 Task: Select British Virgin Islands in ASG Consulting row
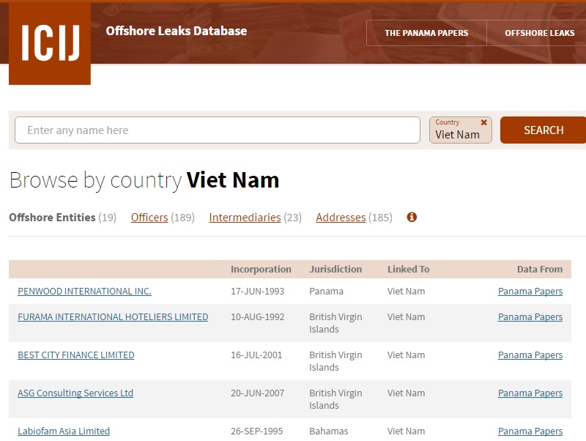point(335,399)
